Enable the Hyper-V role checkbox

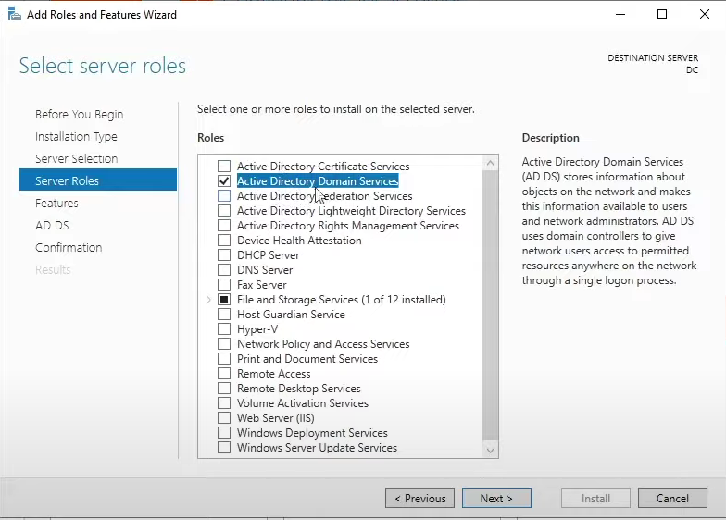224,329
